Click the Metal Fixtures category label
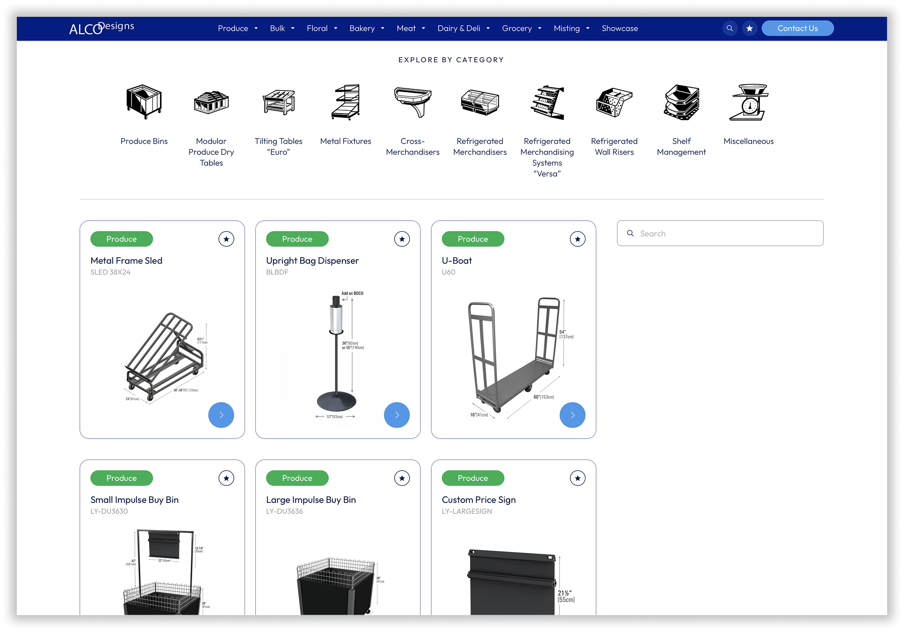Viewport: 904px width, 632px height. 346,141
